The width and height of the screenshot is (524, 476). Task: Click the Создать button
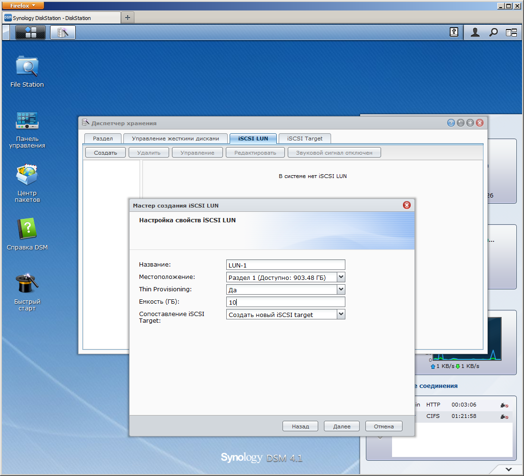point(105,153)
